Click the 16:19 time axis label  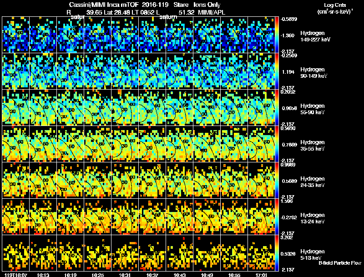(x=71, y=275)
